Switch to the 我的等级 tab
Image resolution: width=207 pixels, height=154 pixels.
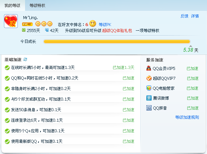coord(13,5)
